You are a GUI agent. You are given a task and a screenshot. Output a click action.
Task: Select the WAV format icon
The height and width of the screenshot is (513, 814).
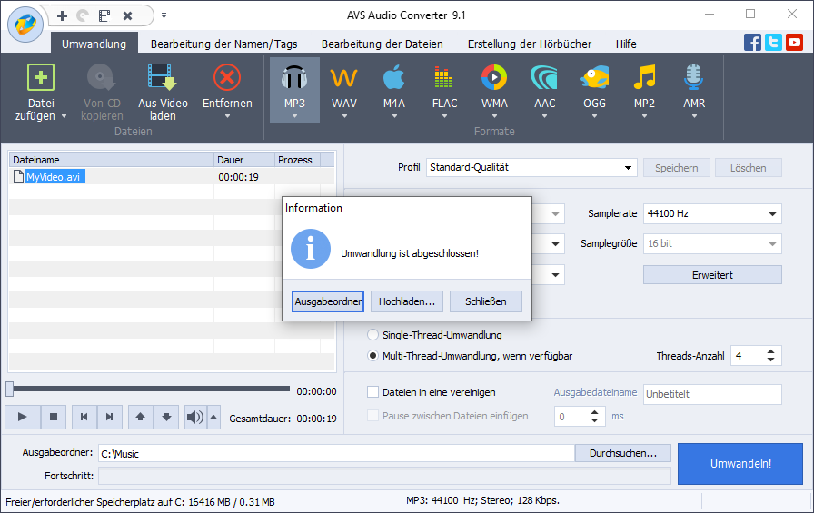point(344,78)
